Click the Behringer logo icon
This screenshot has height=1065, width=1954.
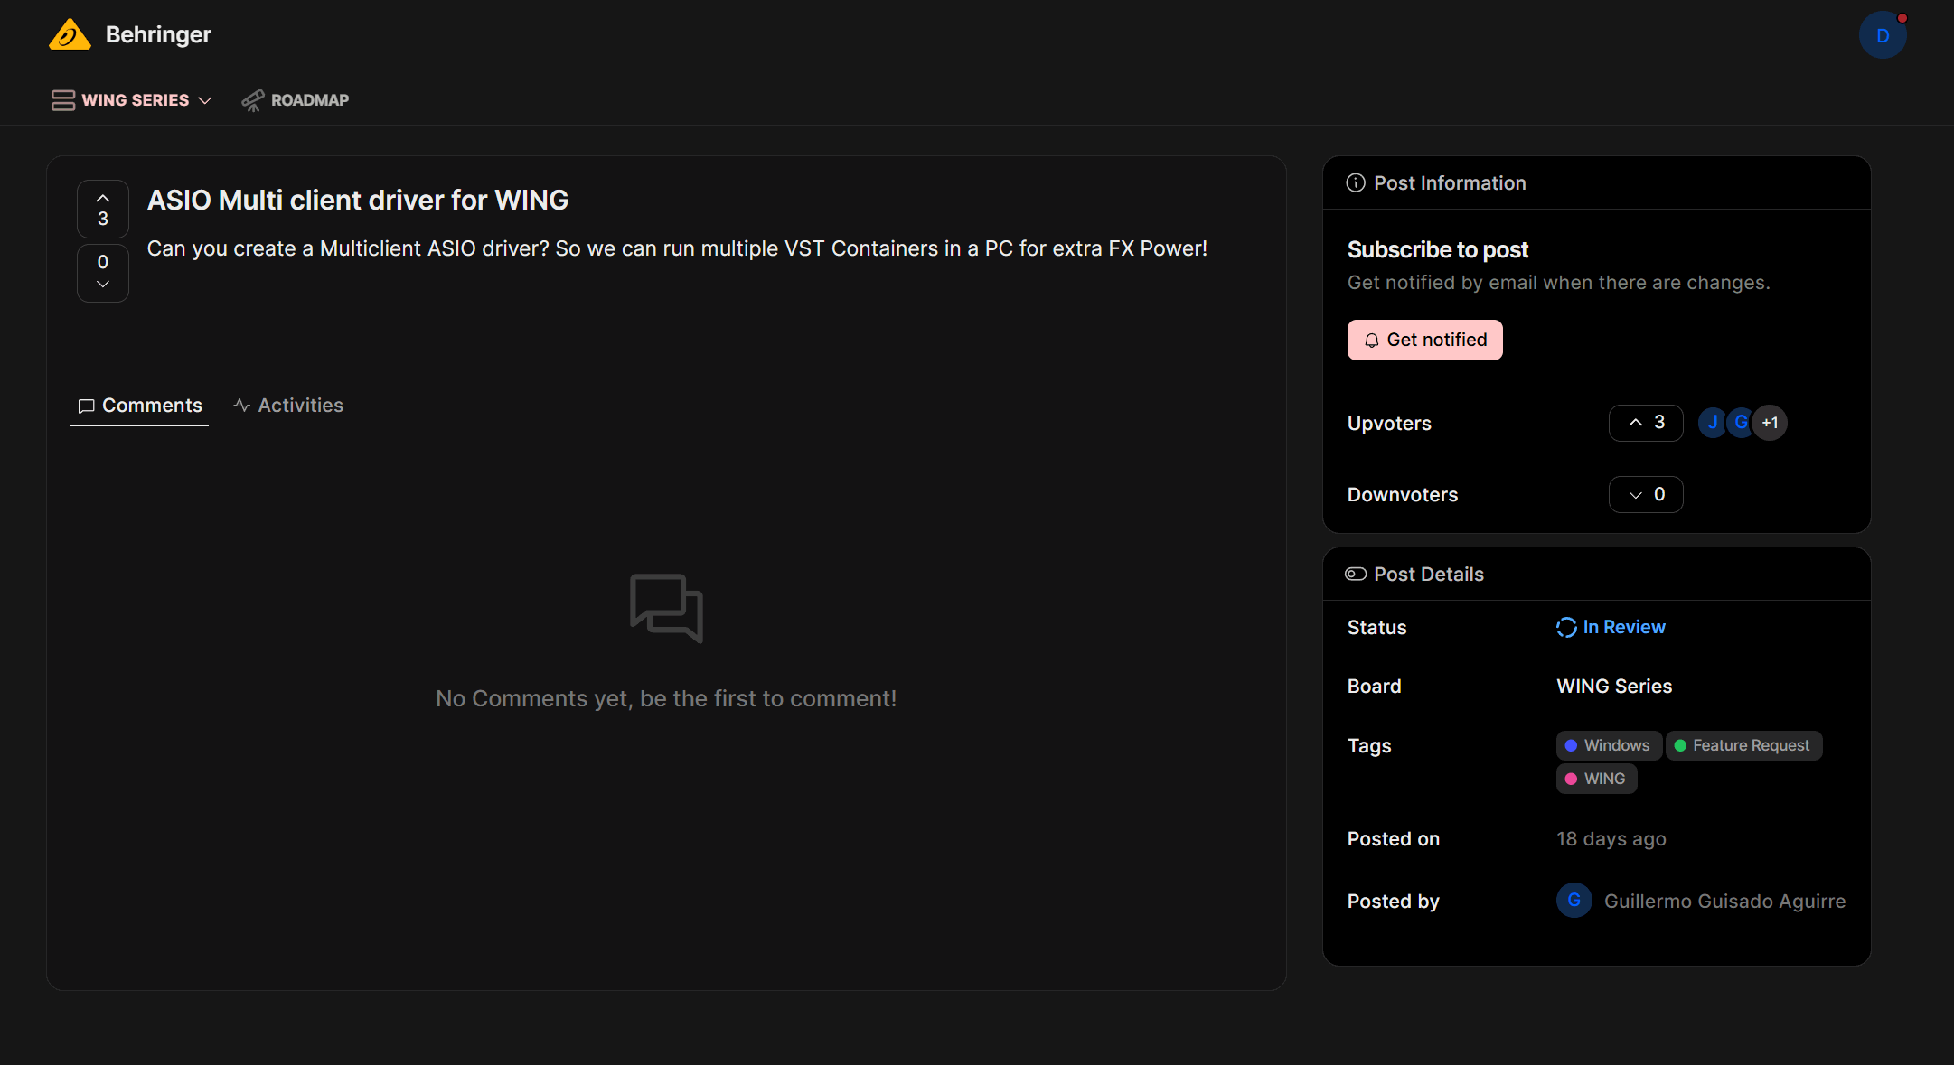coord(70,34)
